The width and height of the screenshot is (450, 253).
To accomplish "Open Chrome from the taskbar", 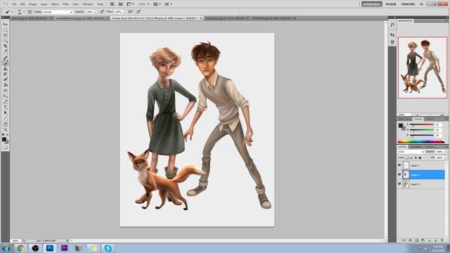I will tap(20, 248).
